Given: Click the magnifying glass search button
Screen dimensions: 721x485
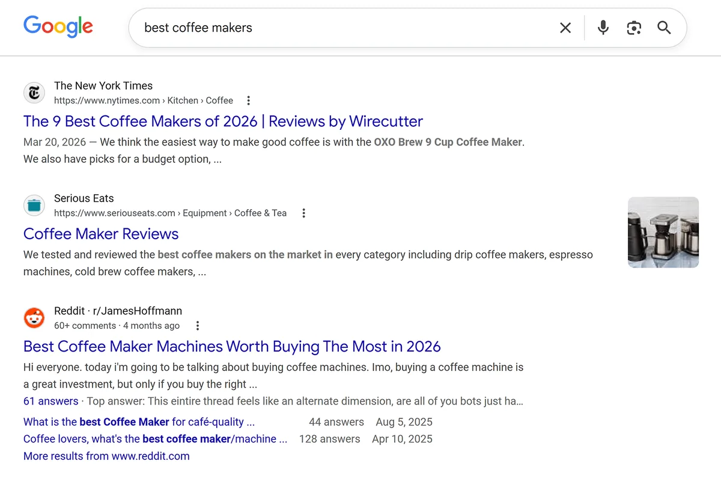Looking at the screenshot, I should (x=664, y=28).
